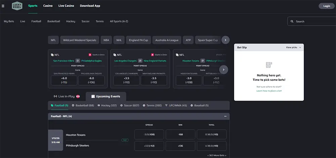Select the Hockey (122) sport filter
The image size is (336, 158).
click(107, 105)
